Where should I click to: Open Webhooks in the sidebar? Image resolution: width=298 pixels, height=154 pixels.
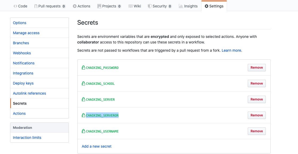coord(22,53)
